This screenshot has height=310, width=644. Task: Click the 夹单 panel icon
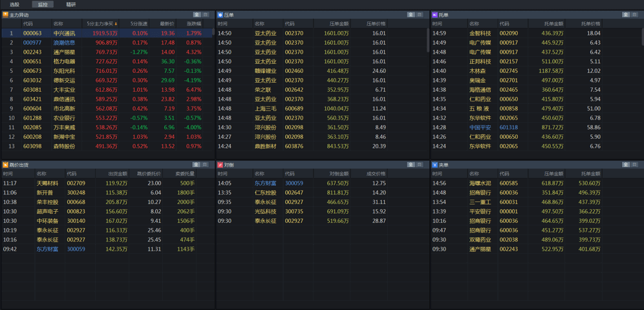pos(435,165)
